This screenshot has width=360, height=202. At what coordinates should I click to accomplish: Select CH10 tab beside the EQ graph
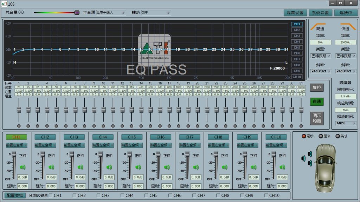point(297,77)
